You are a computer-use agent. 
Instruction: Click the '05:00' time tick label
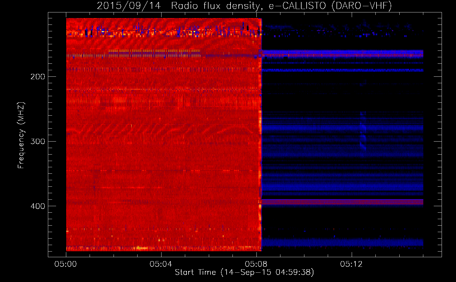click(x=66, y=264)
